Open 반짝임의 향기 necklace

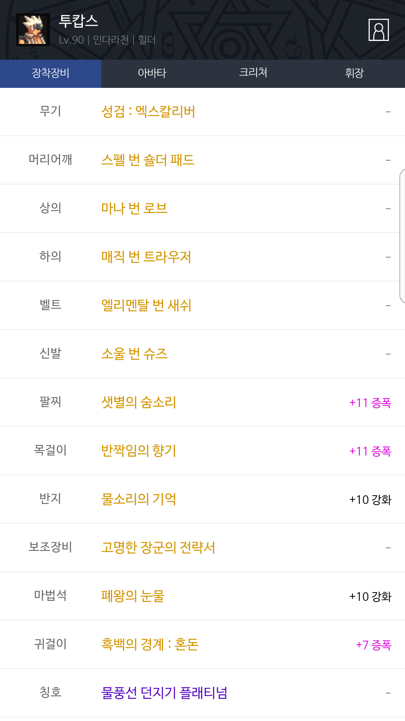(139, 451)
